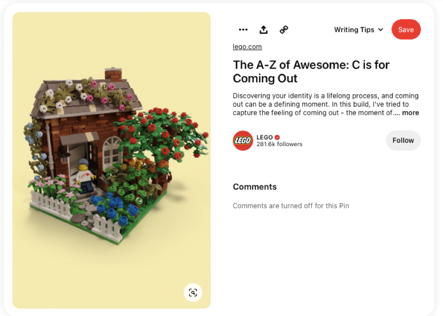Click the 281.6k followers text
Viewport: 443px width, 316px height.
(x=279, y=144)
